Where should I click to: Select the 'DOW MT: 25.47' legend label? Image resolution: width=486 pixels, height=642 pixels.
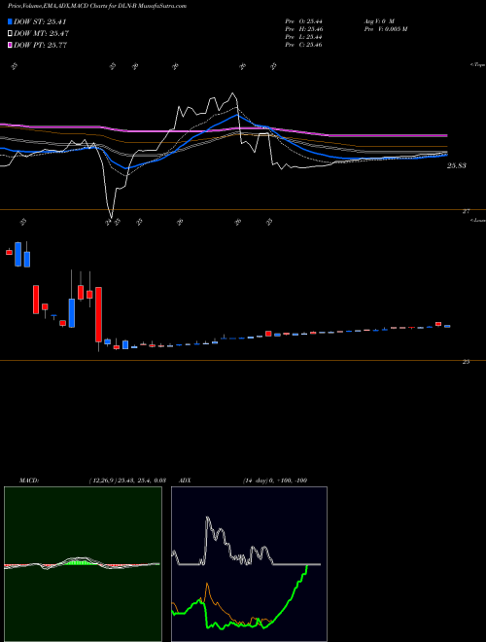click(x=41, y=34)
